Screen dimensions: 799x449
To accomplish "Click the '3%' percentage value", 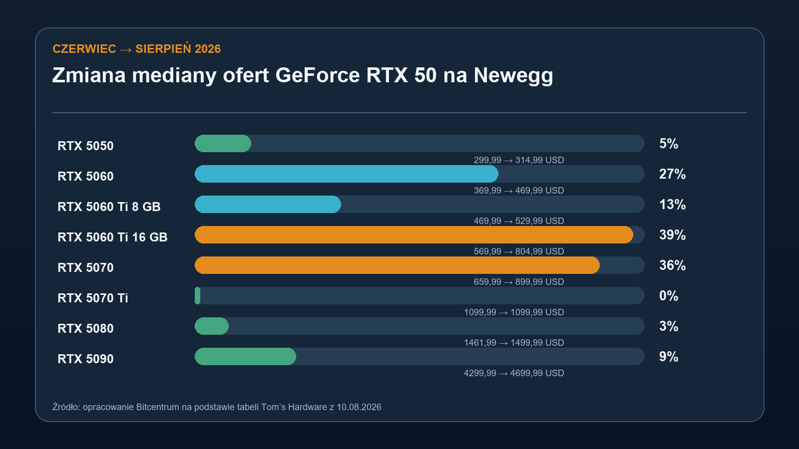I will 669,326.
